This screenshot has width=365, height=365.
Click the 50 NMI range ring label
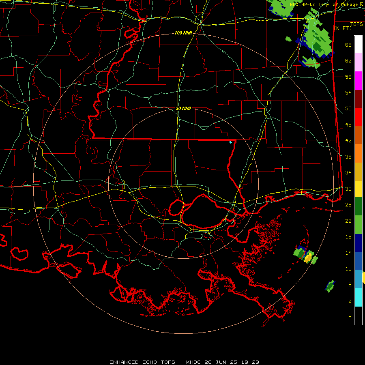(x=183, y=108)
